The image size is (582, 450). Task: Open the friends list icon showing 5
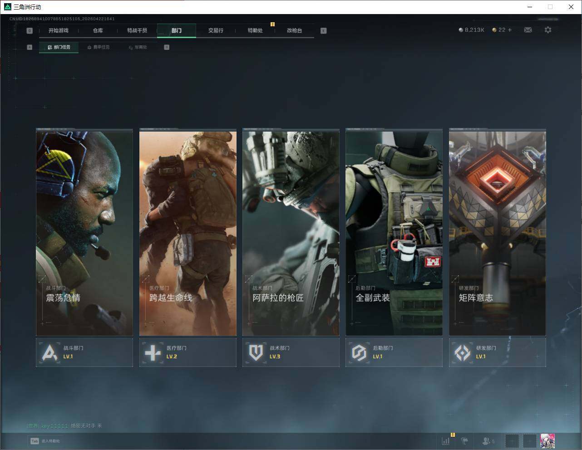[488, 440]
